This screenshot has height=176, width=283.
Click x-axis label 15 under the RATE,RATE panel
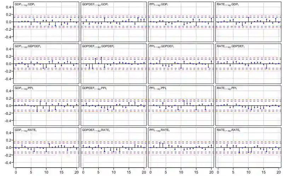point(264,172)
